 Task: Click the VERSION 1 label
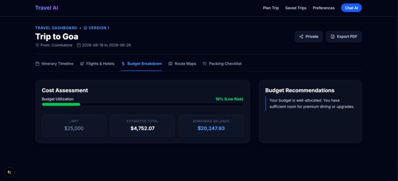99,28
